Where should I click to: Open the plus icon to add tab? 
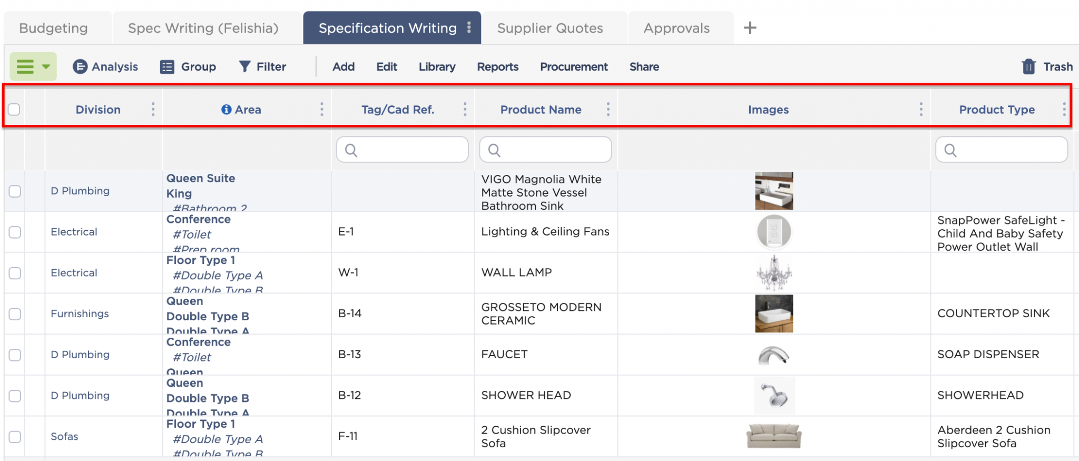[x=750, y=28]
